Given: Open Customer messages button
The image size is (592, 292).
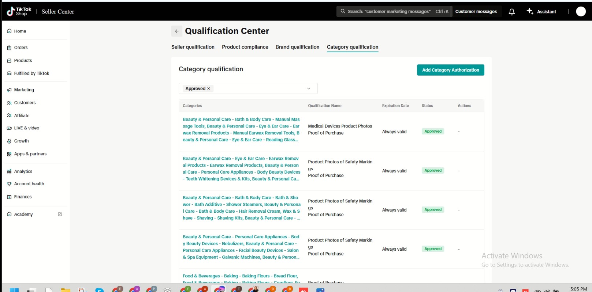Looking at the screenshot, I should (476, 12).
